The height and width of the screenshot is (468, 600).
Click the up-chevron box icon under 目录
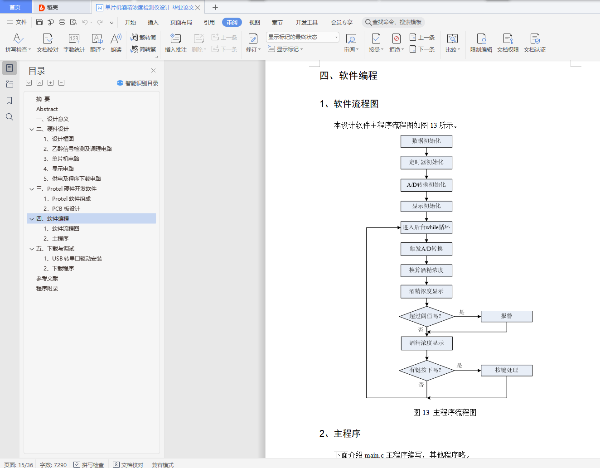tap(40, 83)
